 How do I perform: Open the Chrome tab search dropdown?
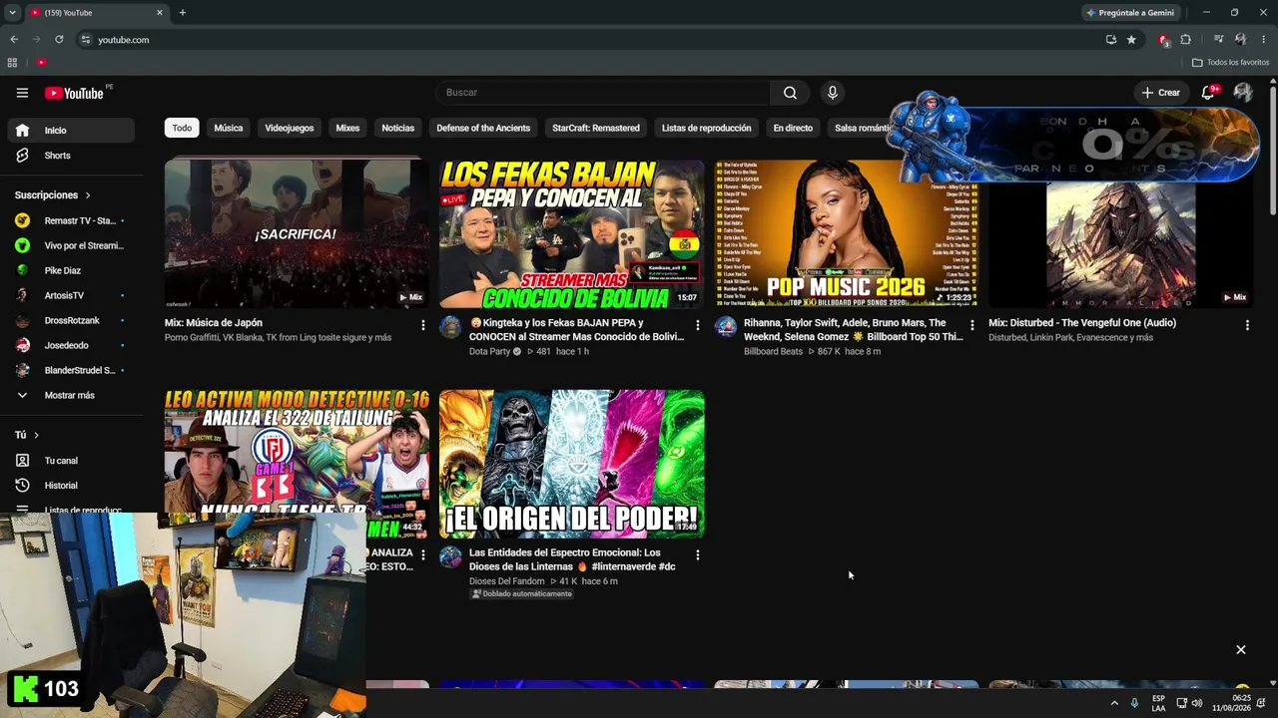click(12, 13)
